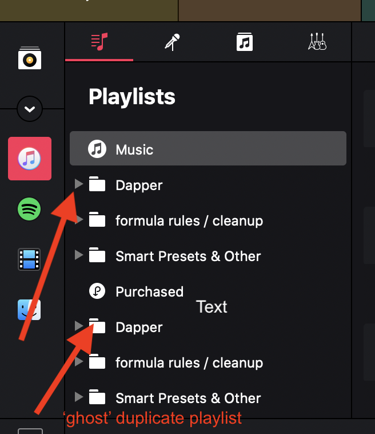The image size is (375, 434).
Task: Select the Playlists tab with music-note list icon
Action: click(99, 42)
